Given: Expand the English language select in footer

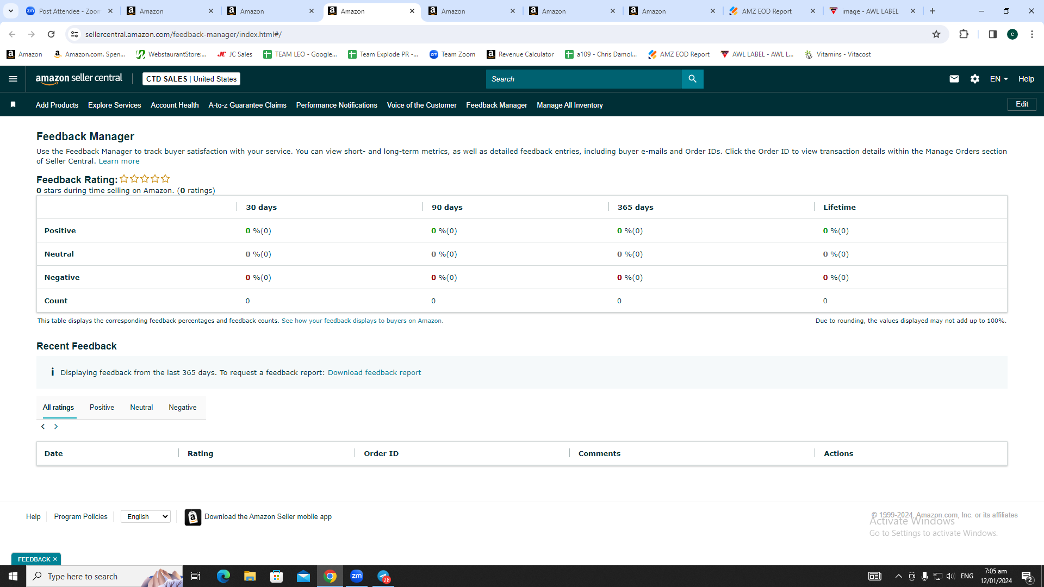Looking at the screenshot, I should [146, 517].
